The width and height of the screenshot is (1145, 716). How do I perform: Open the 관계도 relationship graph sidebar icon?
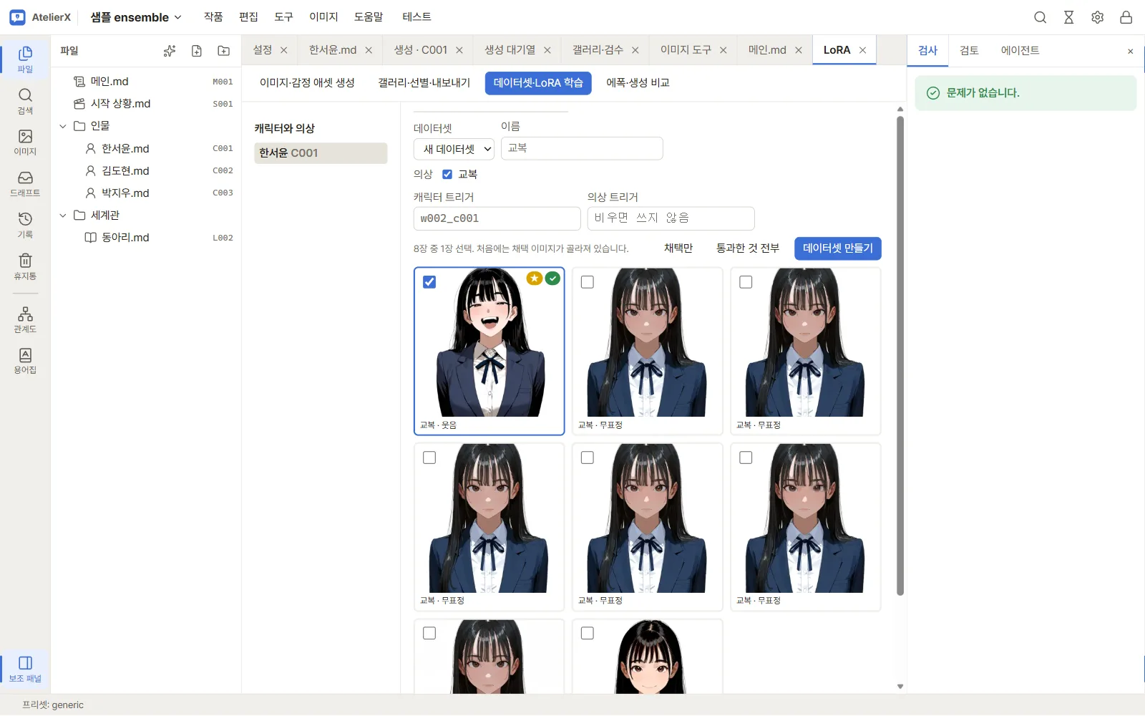click(25, 319)
